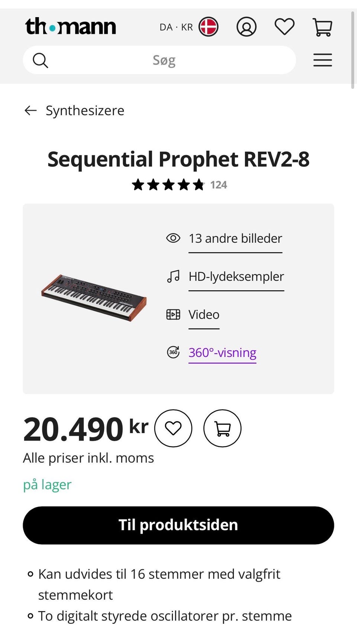Go back to Synthesizere category
Image resolution: width=357 pixels, height=626 pixels.
(x=85, y=110)
